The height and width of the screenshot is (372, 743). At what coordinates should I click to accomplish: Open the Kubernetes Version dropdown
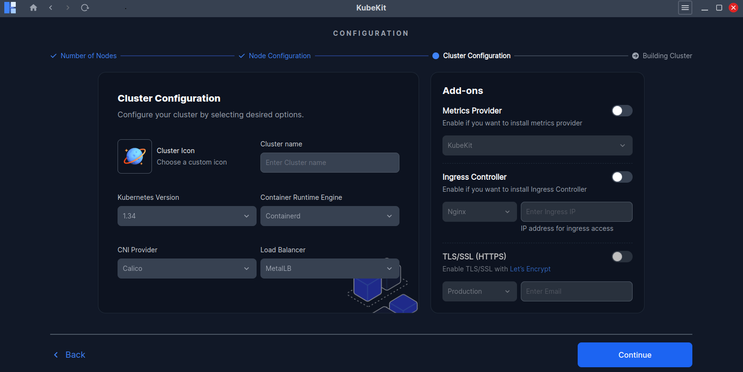pos(186,216)
